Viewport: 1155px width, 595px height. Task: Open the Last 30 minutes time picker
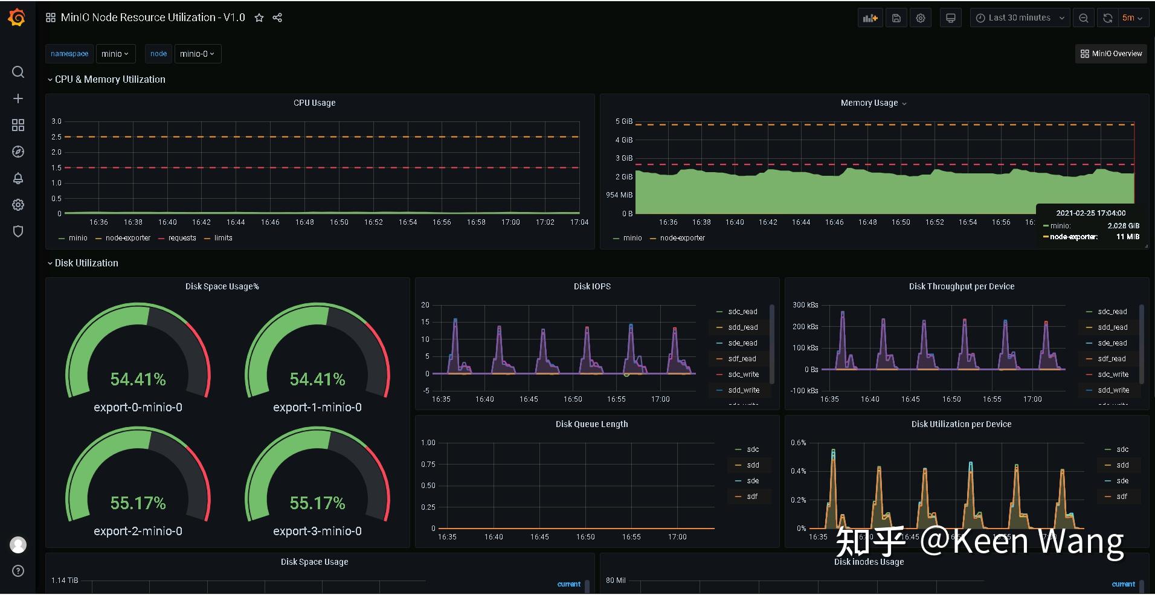1020,18
